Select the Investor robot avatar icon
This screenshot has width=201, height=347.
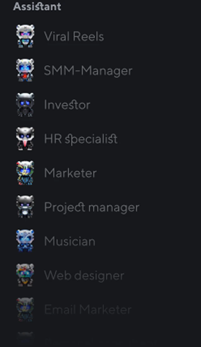click(25, 105)
